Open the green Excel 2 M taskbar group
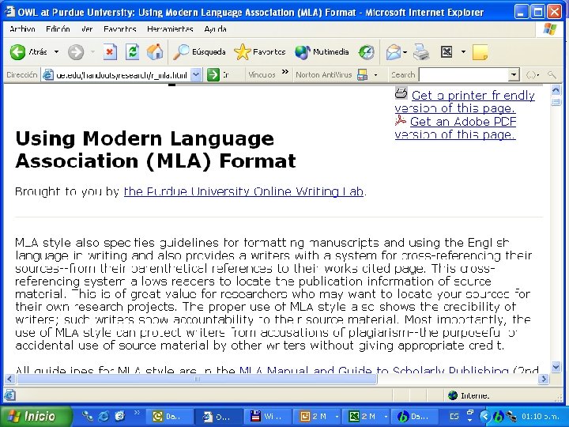Image resolution: width=569 pixels, height=427 pixels. pos(366,417)
